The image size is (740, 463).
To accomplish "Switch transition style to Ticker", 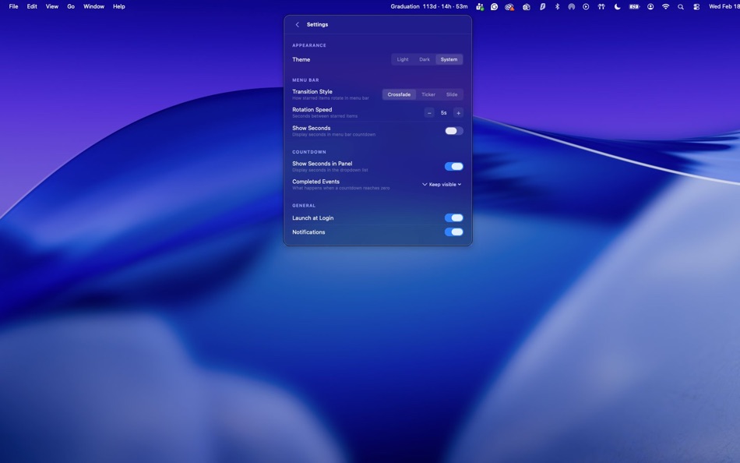I will (428, 94).
